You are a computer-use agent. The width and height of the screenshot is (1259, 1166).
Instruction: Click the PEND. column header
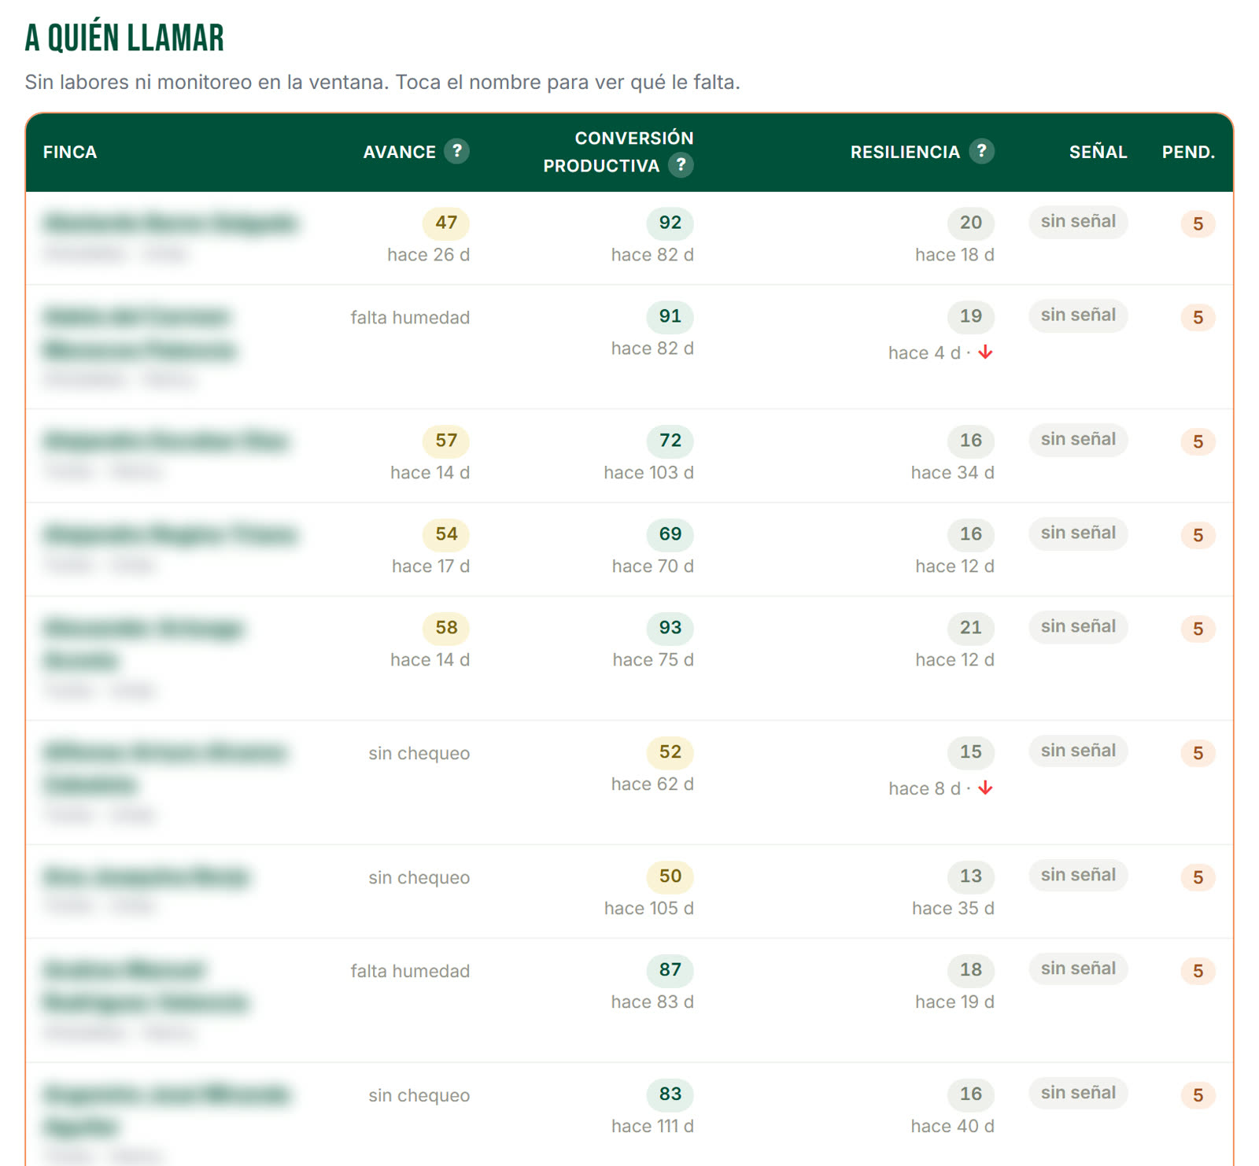[1188, 152]
